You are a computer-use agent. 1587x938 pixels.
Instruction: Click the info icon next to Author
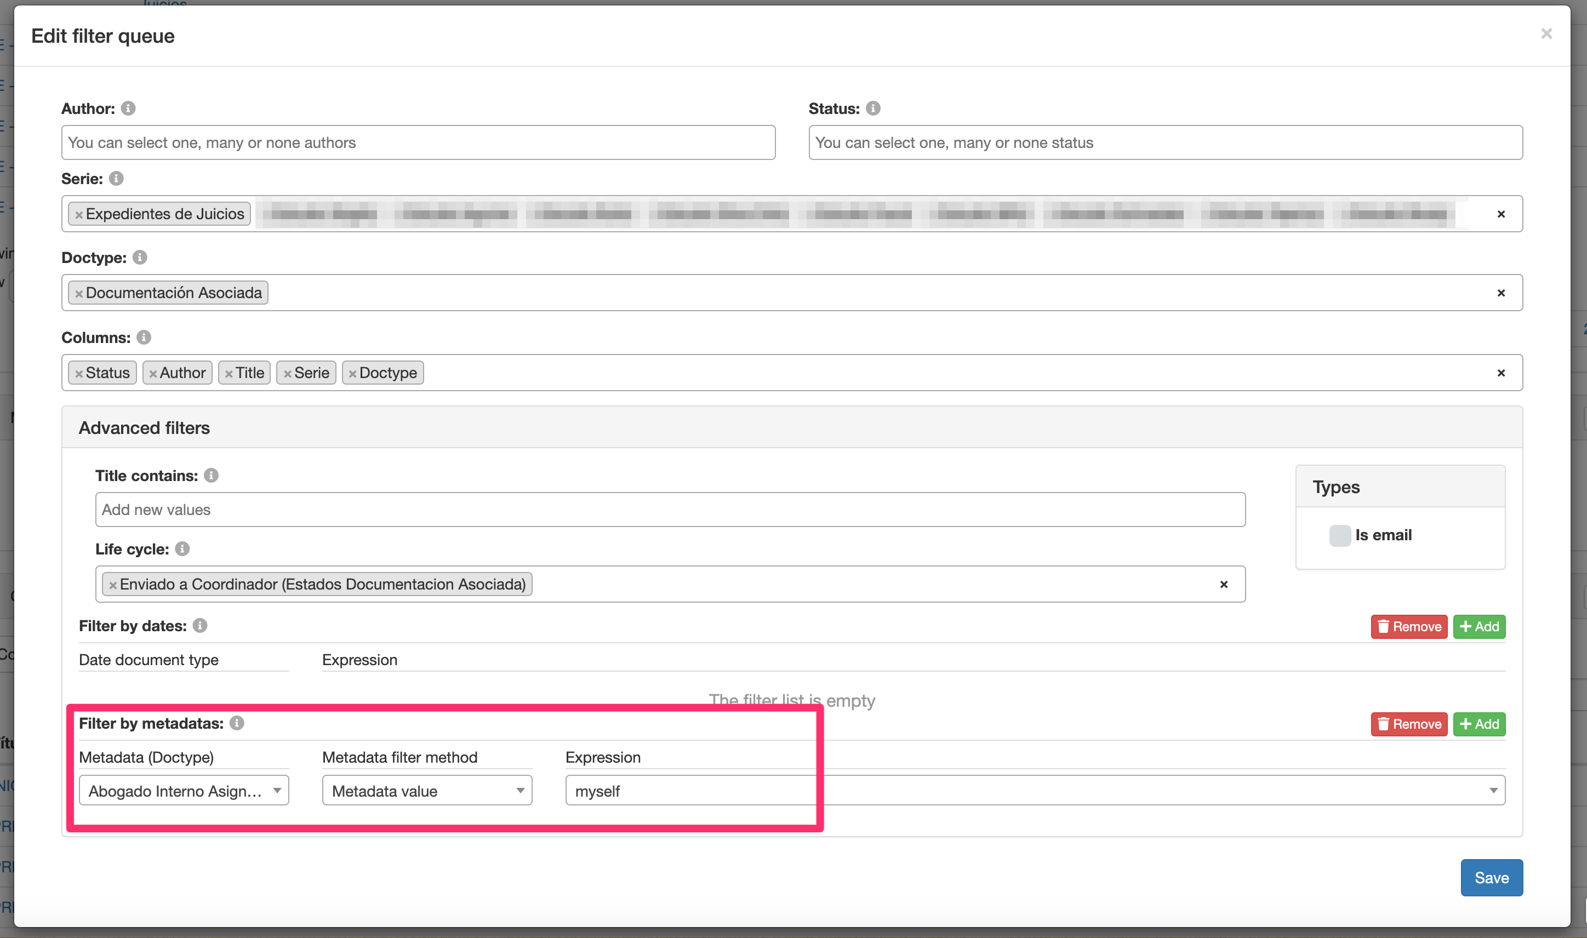[x=128, y=108]
